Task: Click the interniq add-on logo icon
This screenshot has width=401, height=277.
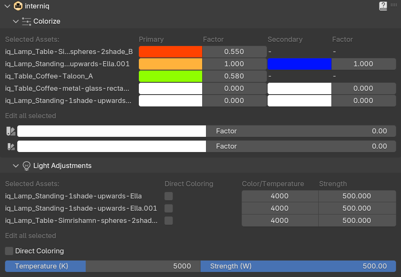Action: click(x=18, y=6)
